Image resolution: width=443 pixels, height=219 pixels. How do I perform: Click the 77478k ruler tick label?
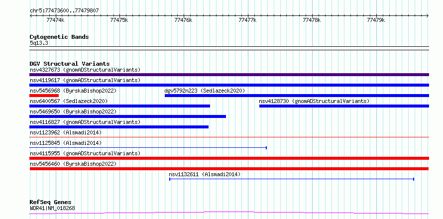[312, 20]
